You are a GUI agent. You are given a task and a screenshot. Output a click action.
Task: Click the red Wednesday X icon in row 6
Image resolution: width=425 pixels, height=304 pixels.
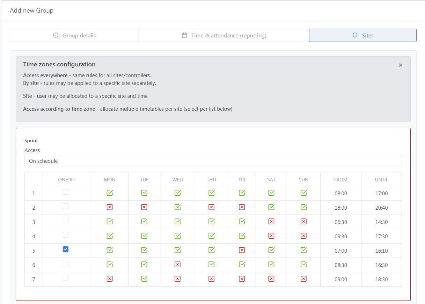tap(177, 265)
